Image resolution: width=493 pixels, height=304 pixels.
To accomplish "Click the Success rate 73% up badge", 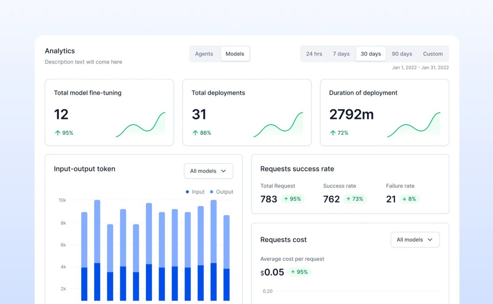I will coord(355,199).
